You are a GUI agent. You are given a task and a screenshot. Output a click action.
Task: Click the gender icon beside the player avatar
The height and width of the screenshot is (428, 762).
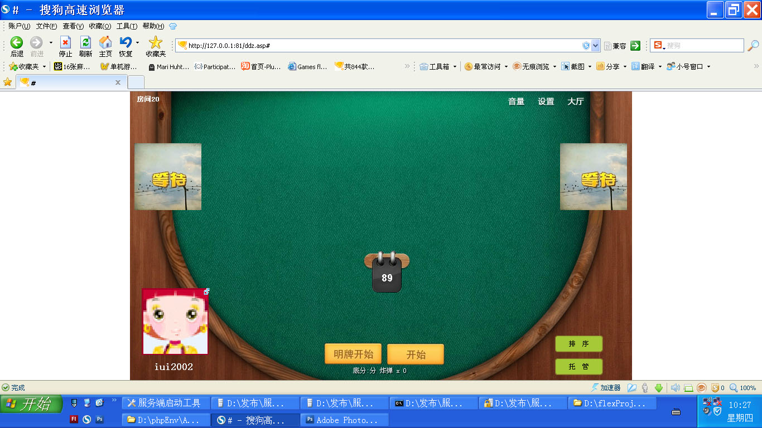click(x=206, y=291)
